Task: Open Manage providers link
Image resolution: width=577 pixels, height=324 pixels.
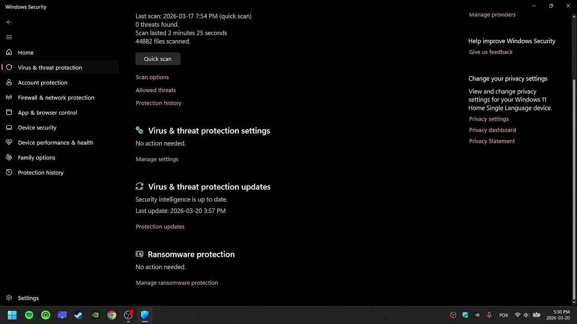Action: click(492, 15)
